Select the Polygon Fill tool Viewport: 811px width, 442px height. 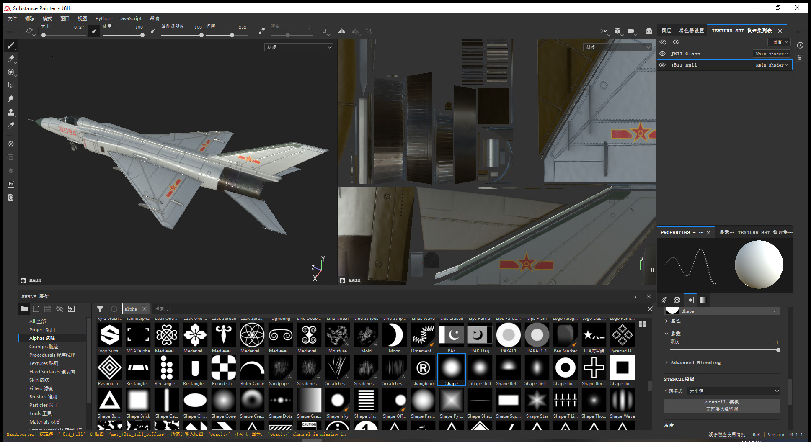pyautogui.click(x=11, y=85)
